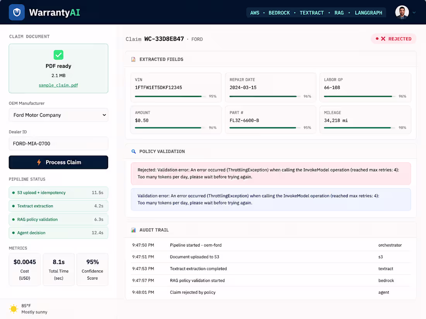Viewport: 426px width, 319px height.
Task: Click the VIN confidence progress bar
Action: [x=170, y=96]
